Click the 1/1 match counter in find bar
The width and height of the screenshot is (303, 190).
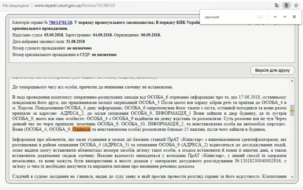coord(260,17)
